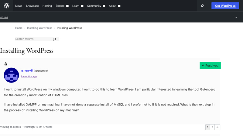Go to next replies page arrow
Screen dimensions: 243x136
(x=217, y=127)
